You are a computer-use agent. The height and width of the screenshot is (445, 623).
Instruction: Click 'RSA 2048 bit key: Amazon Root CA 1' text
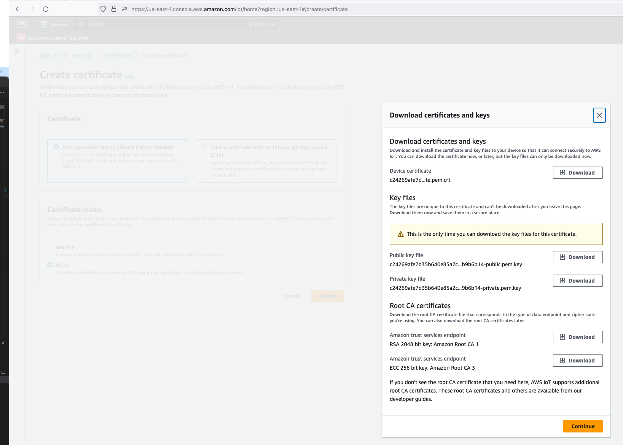pos(434,344)
